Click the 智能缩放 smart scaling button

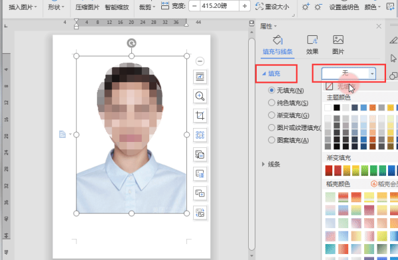tap(117, 7)
